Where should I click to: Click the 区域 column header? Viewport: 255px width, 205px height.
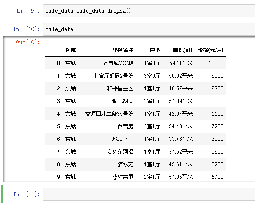pos(71,50)
